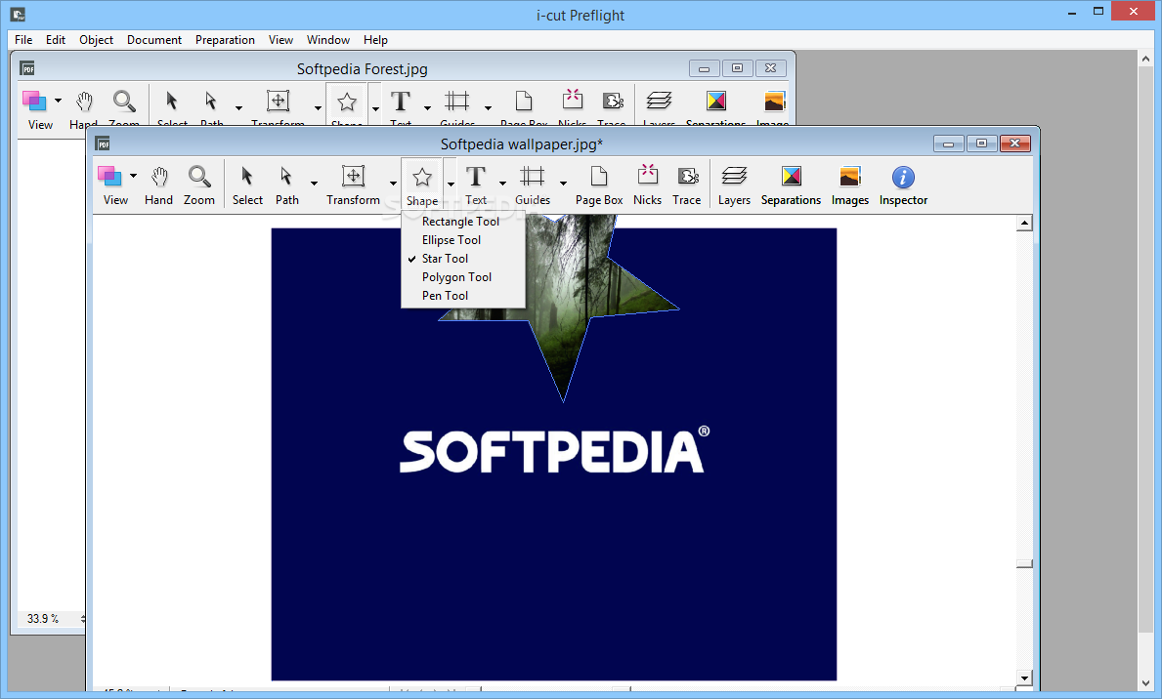Click Layers icon in Forest window
1162x699 pixels.
tap(659, 101)
